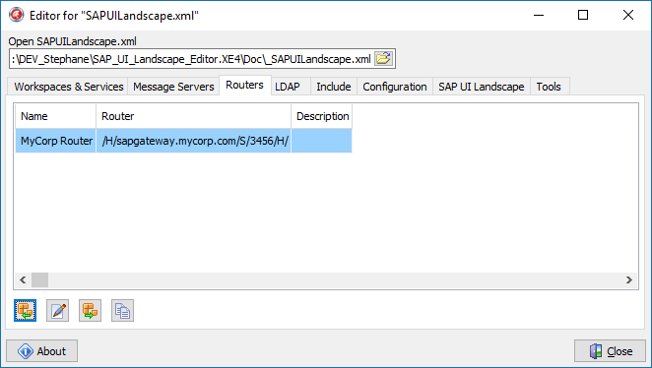Switch to SAP UI Landscape tab
The width and height of the screenshot is (652, 368).
point(481,87)
